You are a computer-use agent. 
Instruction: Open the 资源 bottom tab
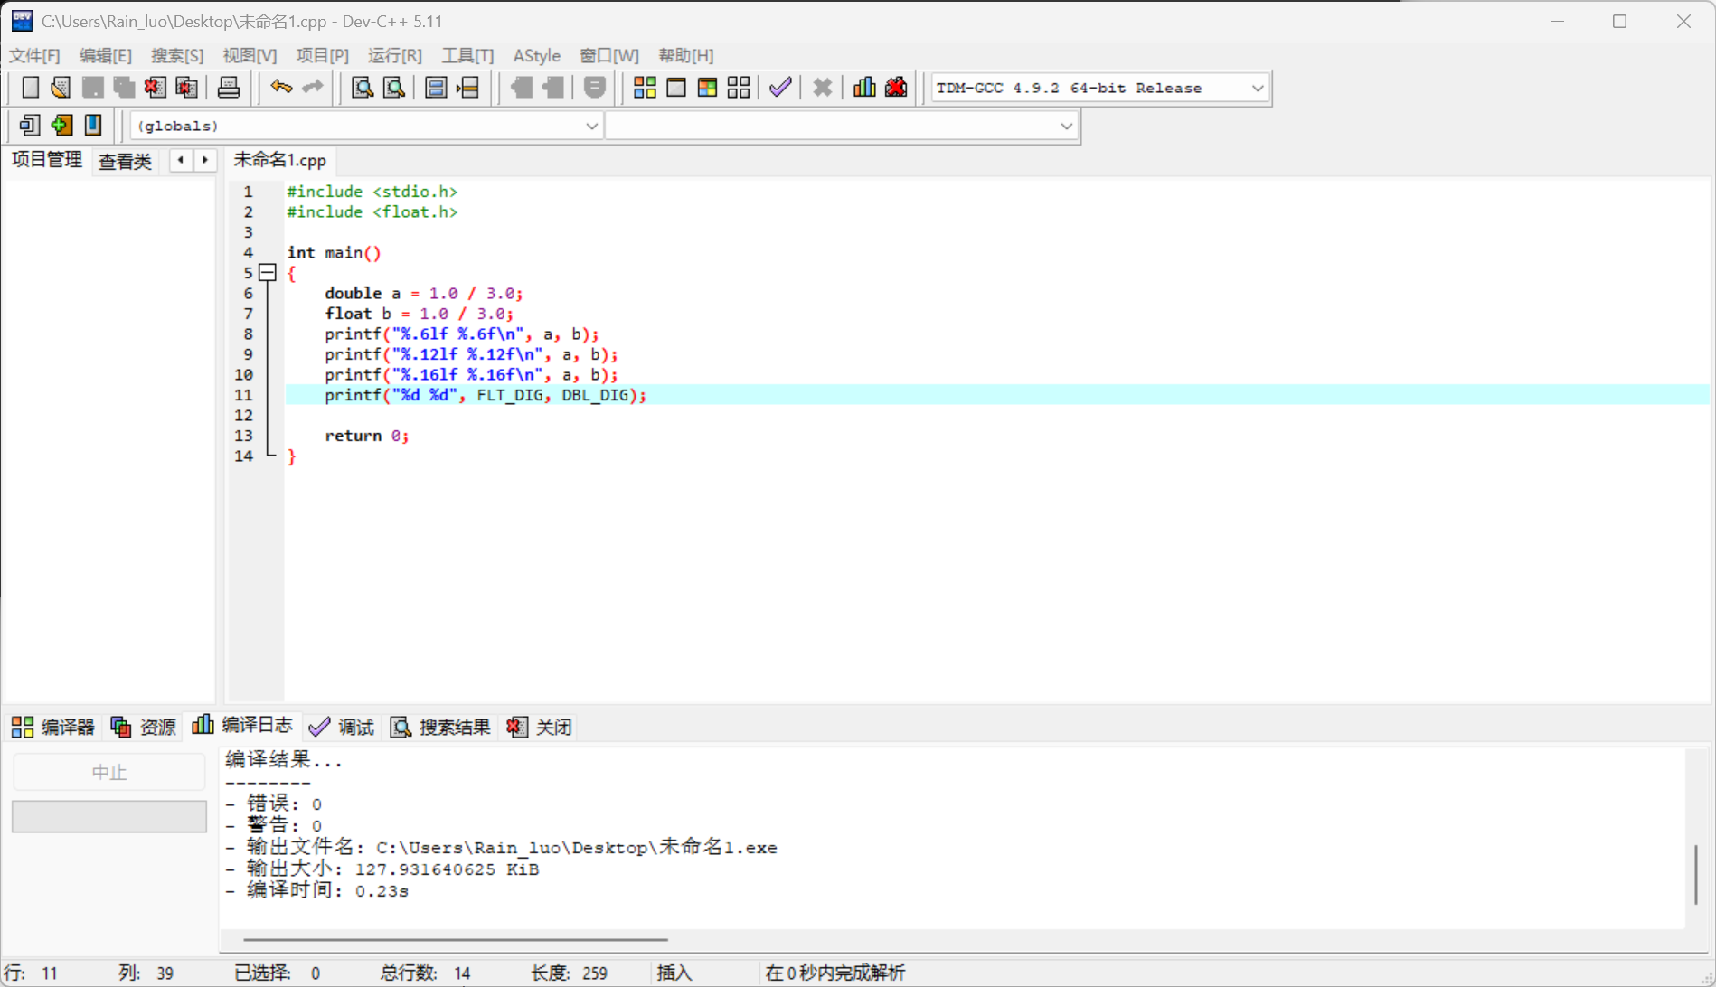tap(144, 727)
